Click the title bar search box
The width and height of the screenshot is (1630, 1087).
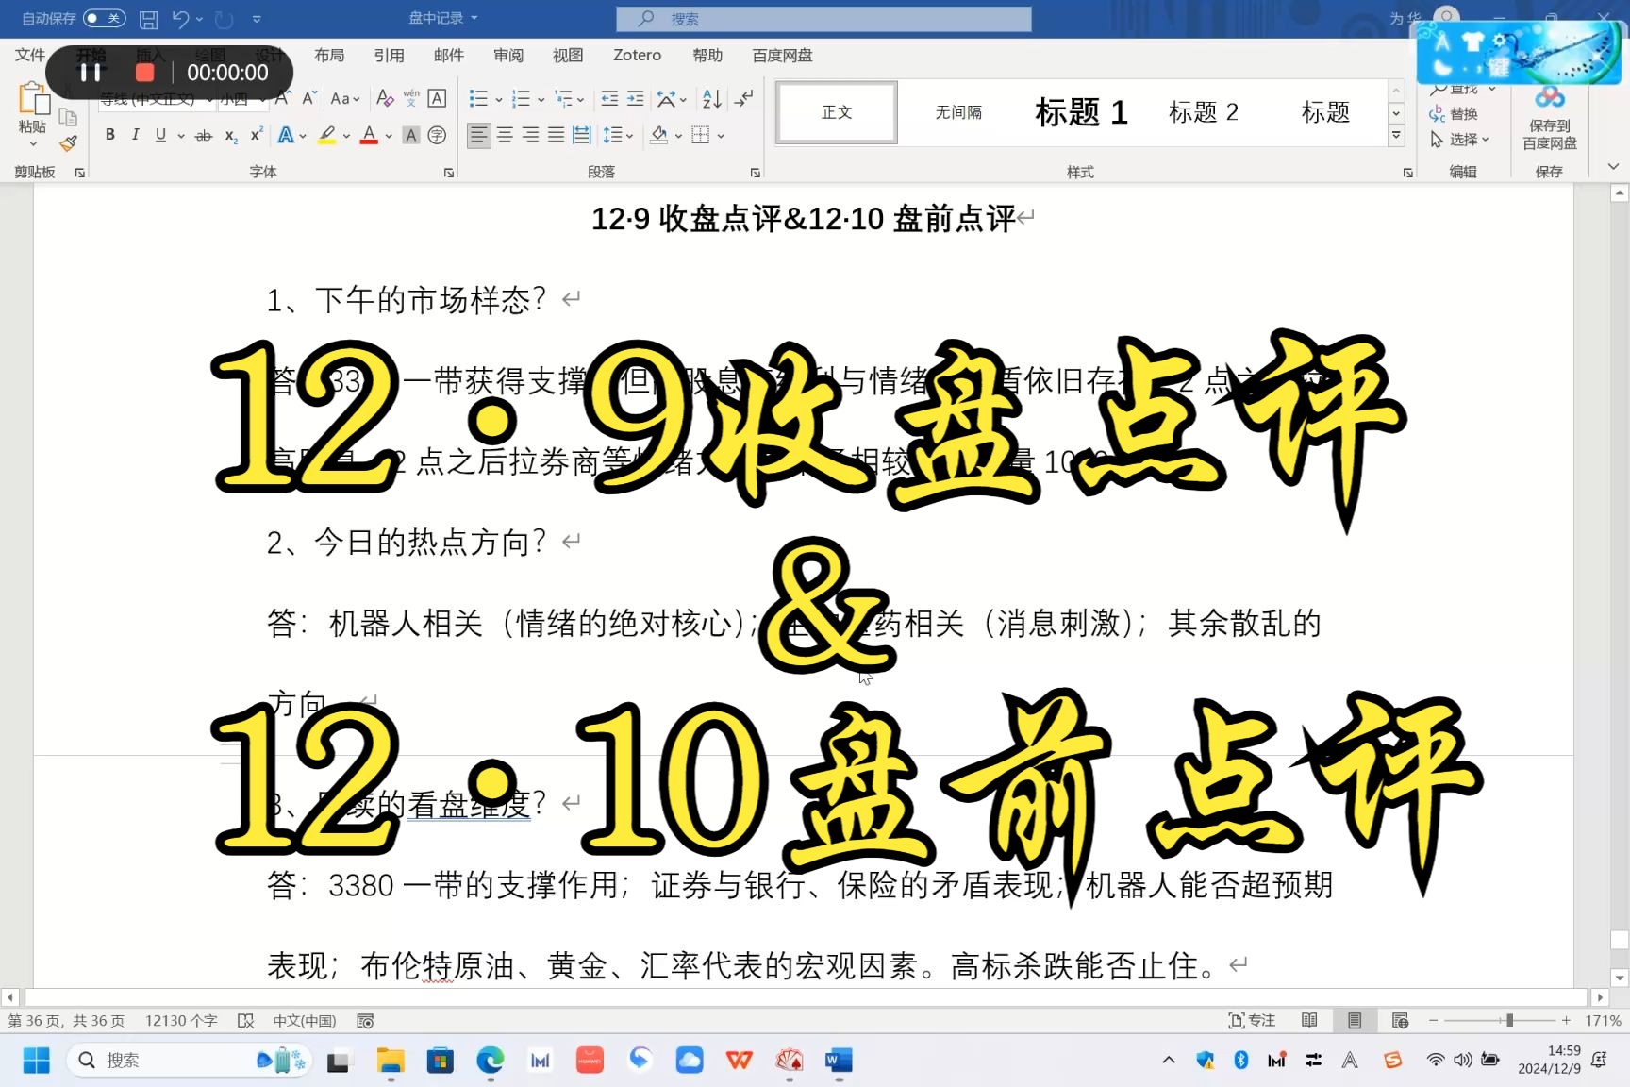pyautogui.click(x=823, y=18)
